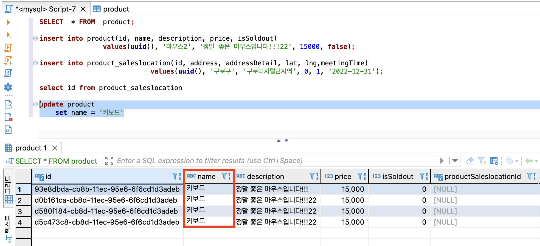Clear filter with eraser icon
This screenshot has height=246, width=540.
click(470, 161)
